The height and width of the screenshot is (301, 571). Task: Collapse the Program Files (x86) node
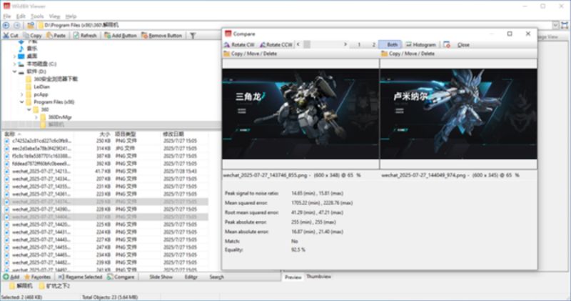click(22, 102)
